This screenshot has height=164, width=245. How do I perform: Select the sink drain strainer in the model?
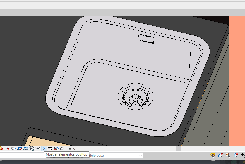(x=135, y=97)
